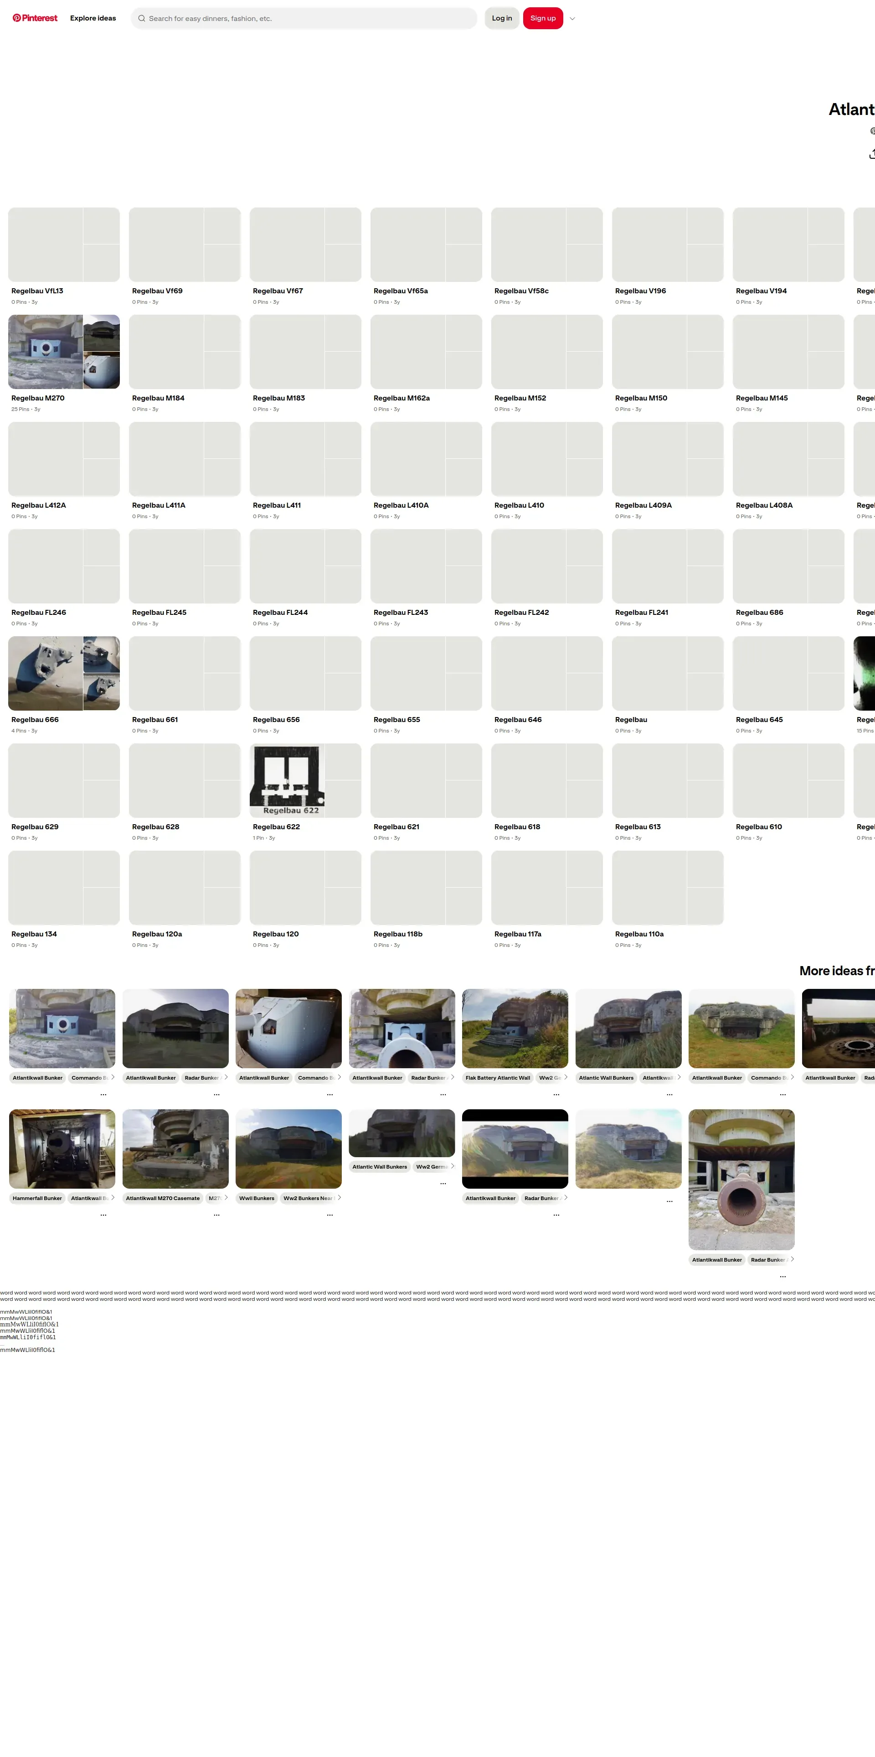Select the Atlantikwall M270 Casemate tag

[163, 1198]
